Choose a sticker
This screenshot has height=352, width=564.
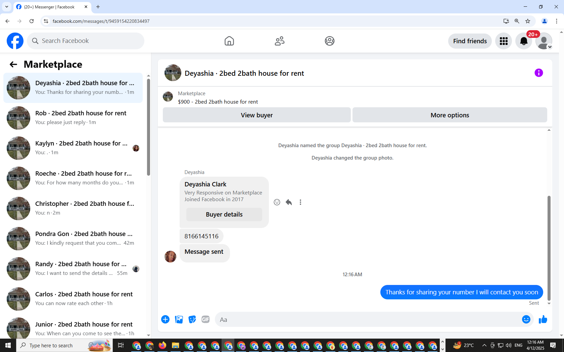[x=192, y=319]
